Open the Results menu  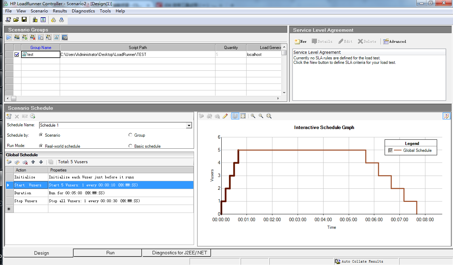(60, 11)
